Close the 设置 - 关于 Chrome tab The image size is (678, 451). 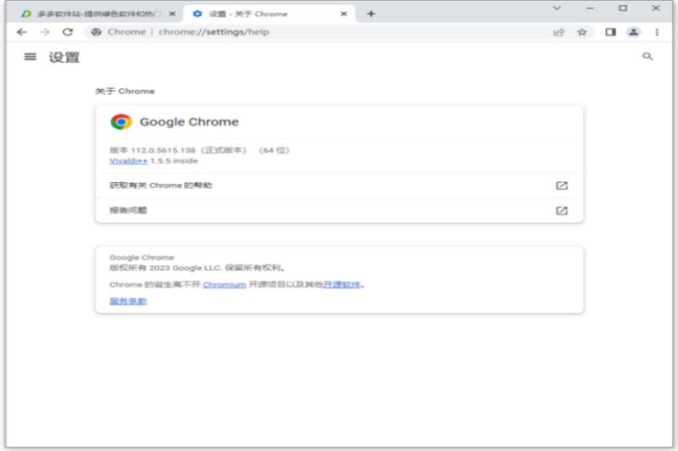344,14
